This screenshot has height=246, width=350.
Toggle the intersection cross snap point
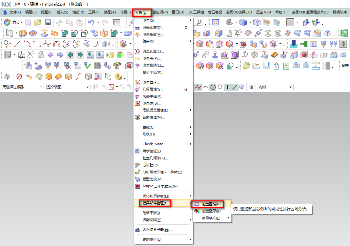coord(228,87)
